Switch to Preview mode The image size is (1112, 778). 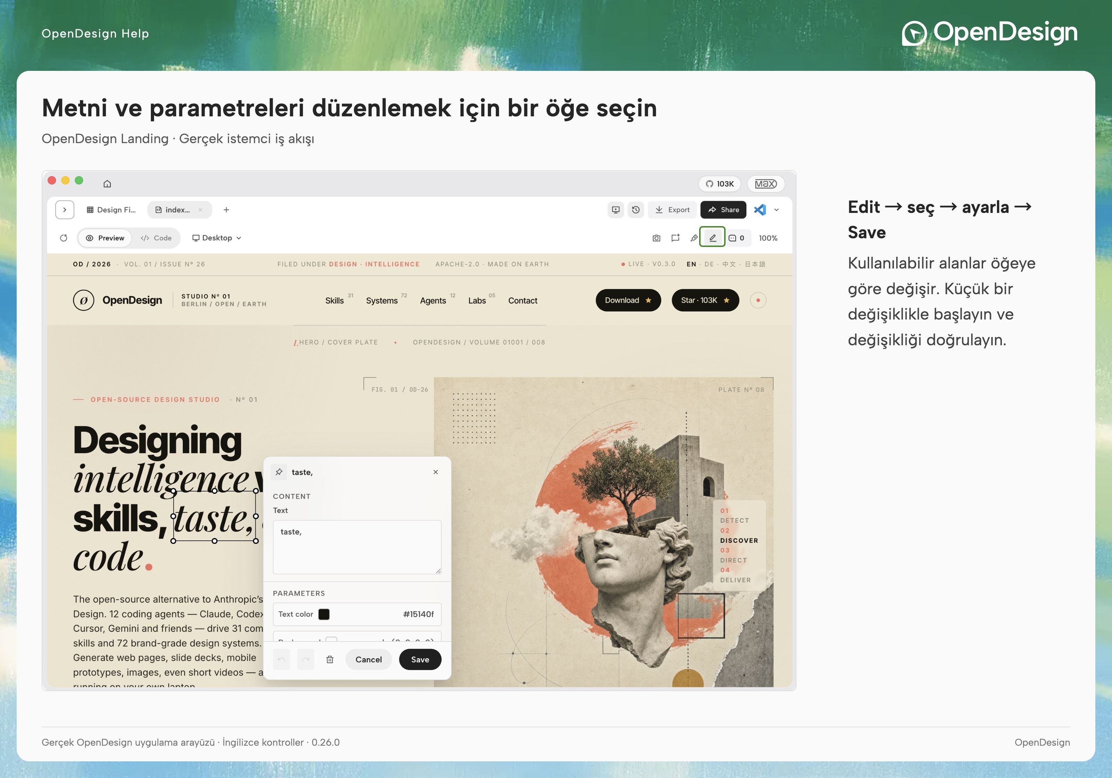(105, 238)
